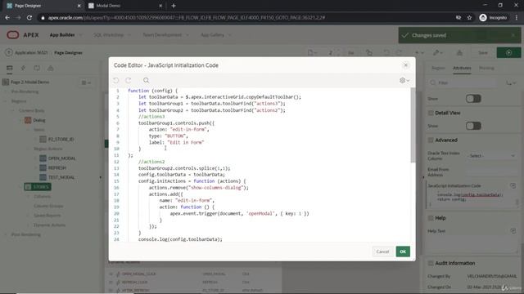Open the Incognito profile button

click(x=493, y=18)
